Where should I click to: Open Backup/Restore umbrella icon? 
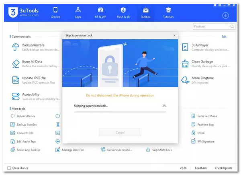16,47
